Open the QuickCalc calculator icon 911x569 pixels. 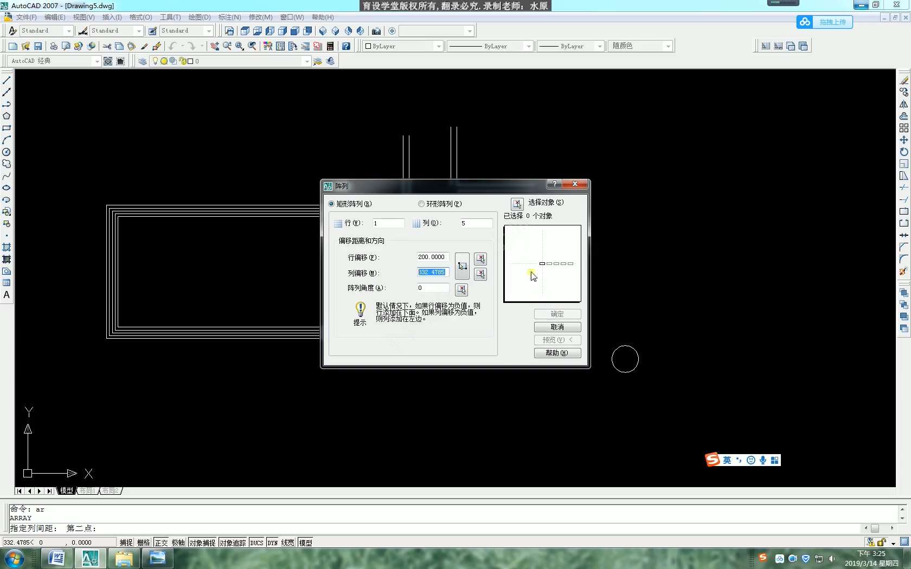(x=330, y=46)
